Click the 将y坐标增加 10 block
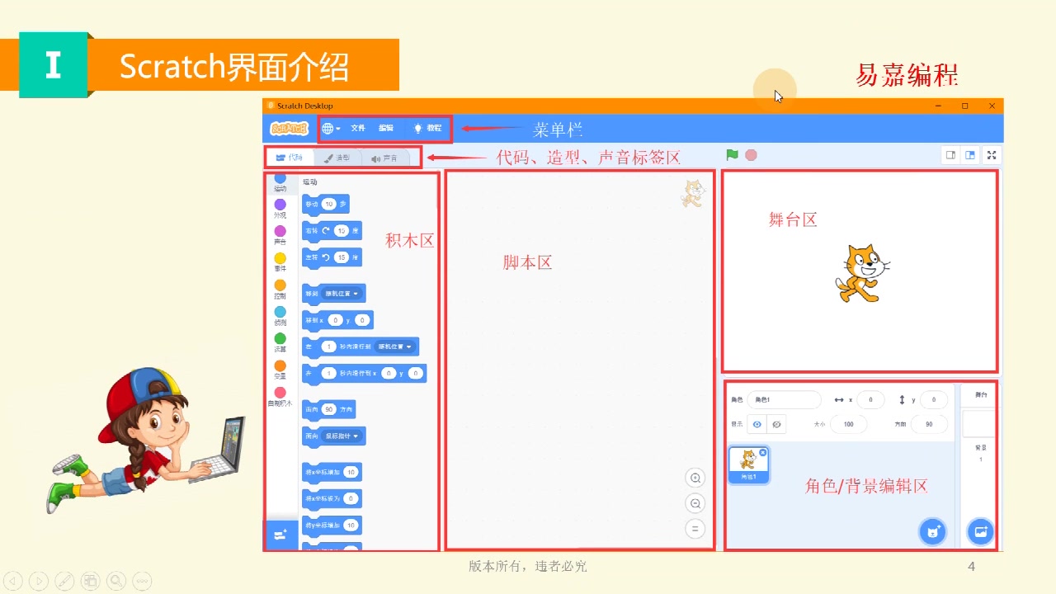 (332, 526)
